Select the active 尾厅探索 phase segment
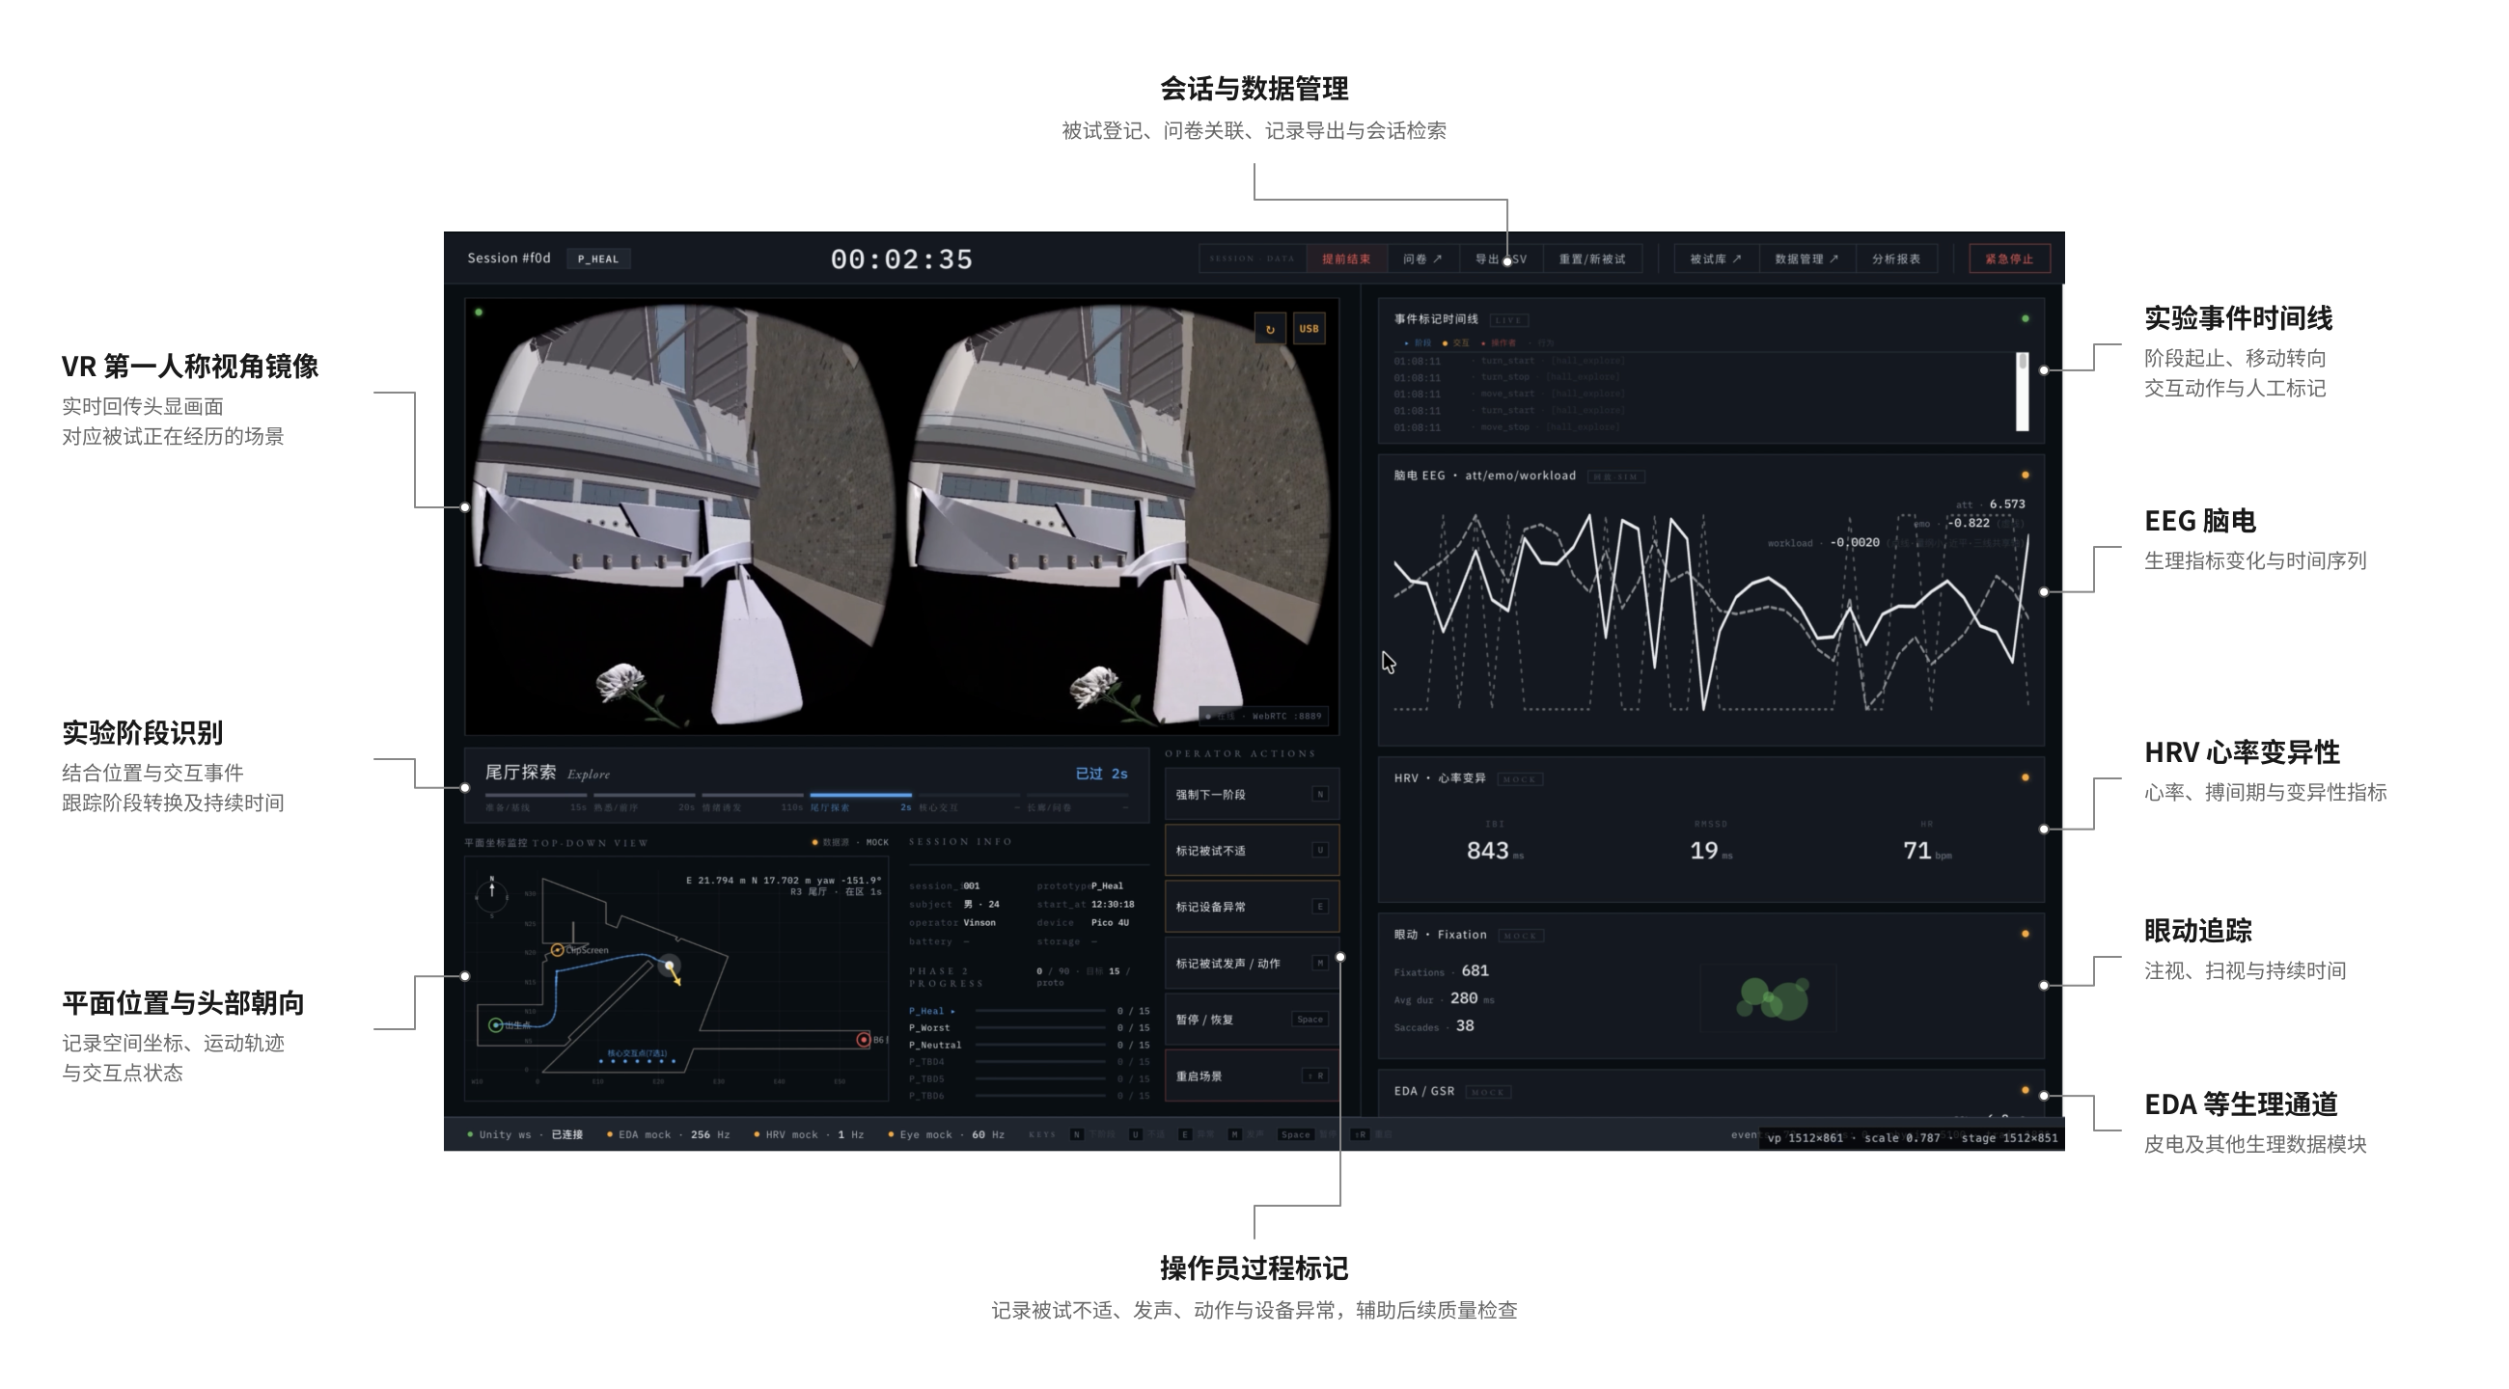Viewport: 2509px width, 1389px height. (x=860, y=801)
